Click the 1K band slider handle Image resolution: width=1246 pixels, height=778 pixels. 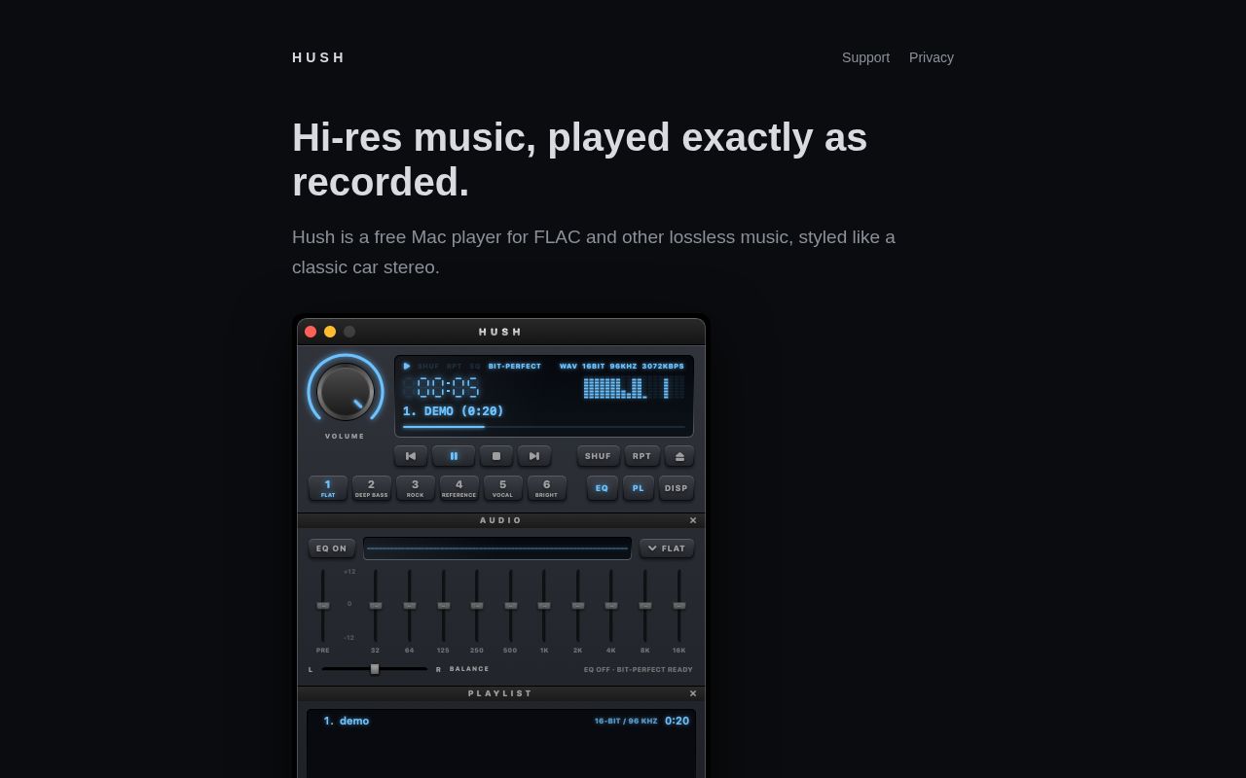(x=544, y=606)
